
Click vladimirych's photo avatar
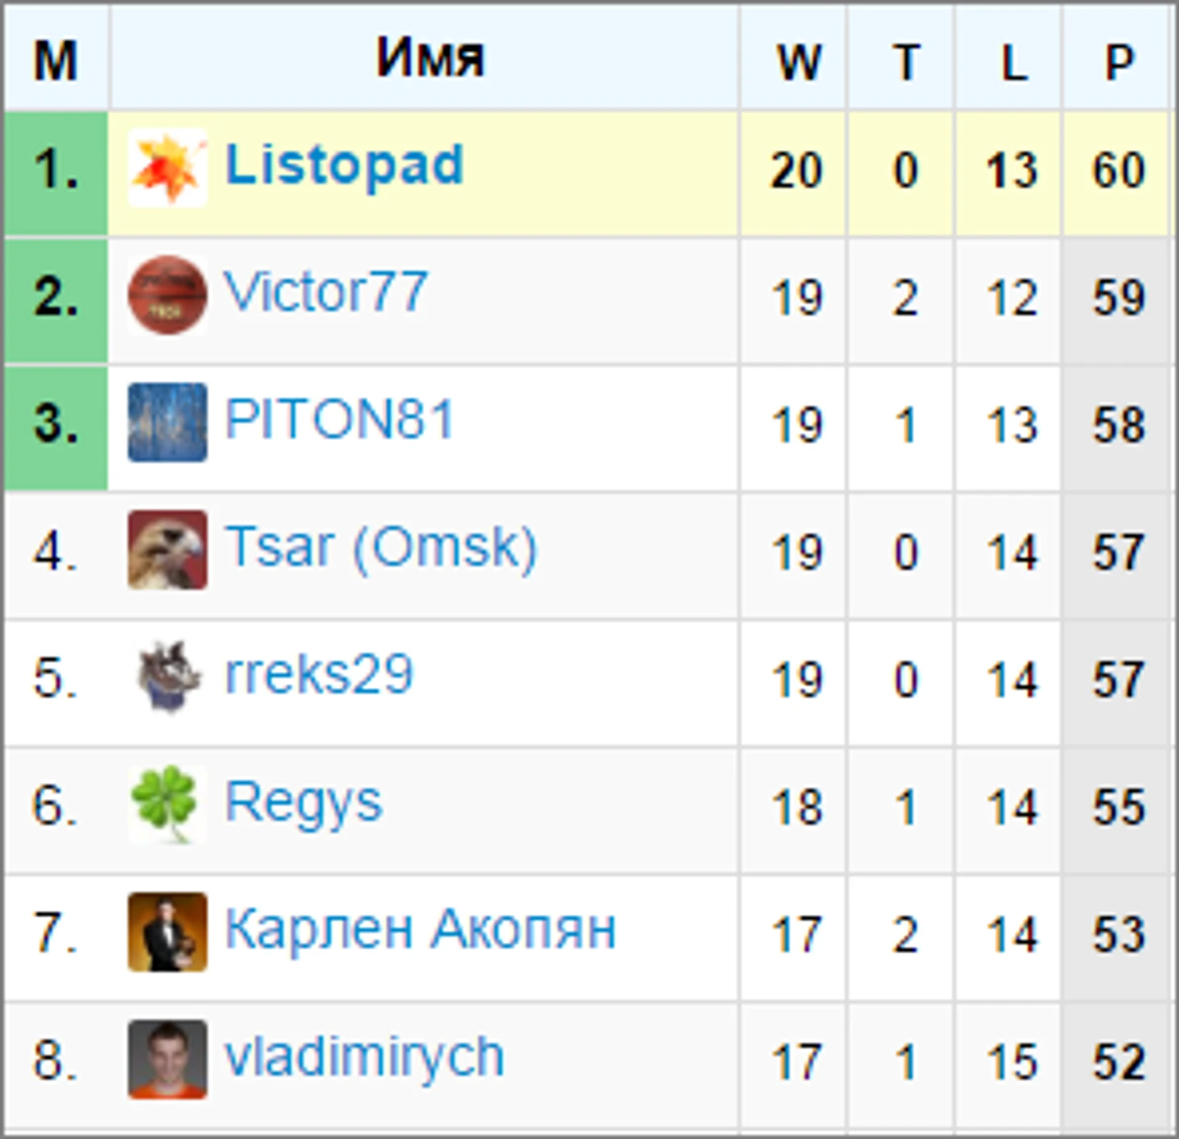pos(167,1059)
